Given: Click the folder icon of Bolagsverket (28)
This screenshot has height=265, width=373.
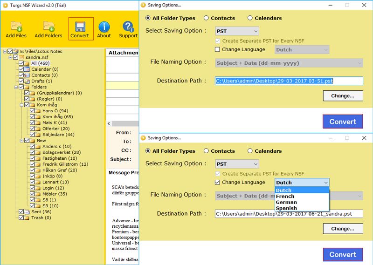Looking at the screenshot, I should [x=38, y=152].
